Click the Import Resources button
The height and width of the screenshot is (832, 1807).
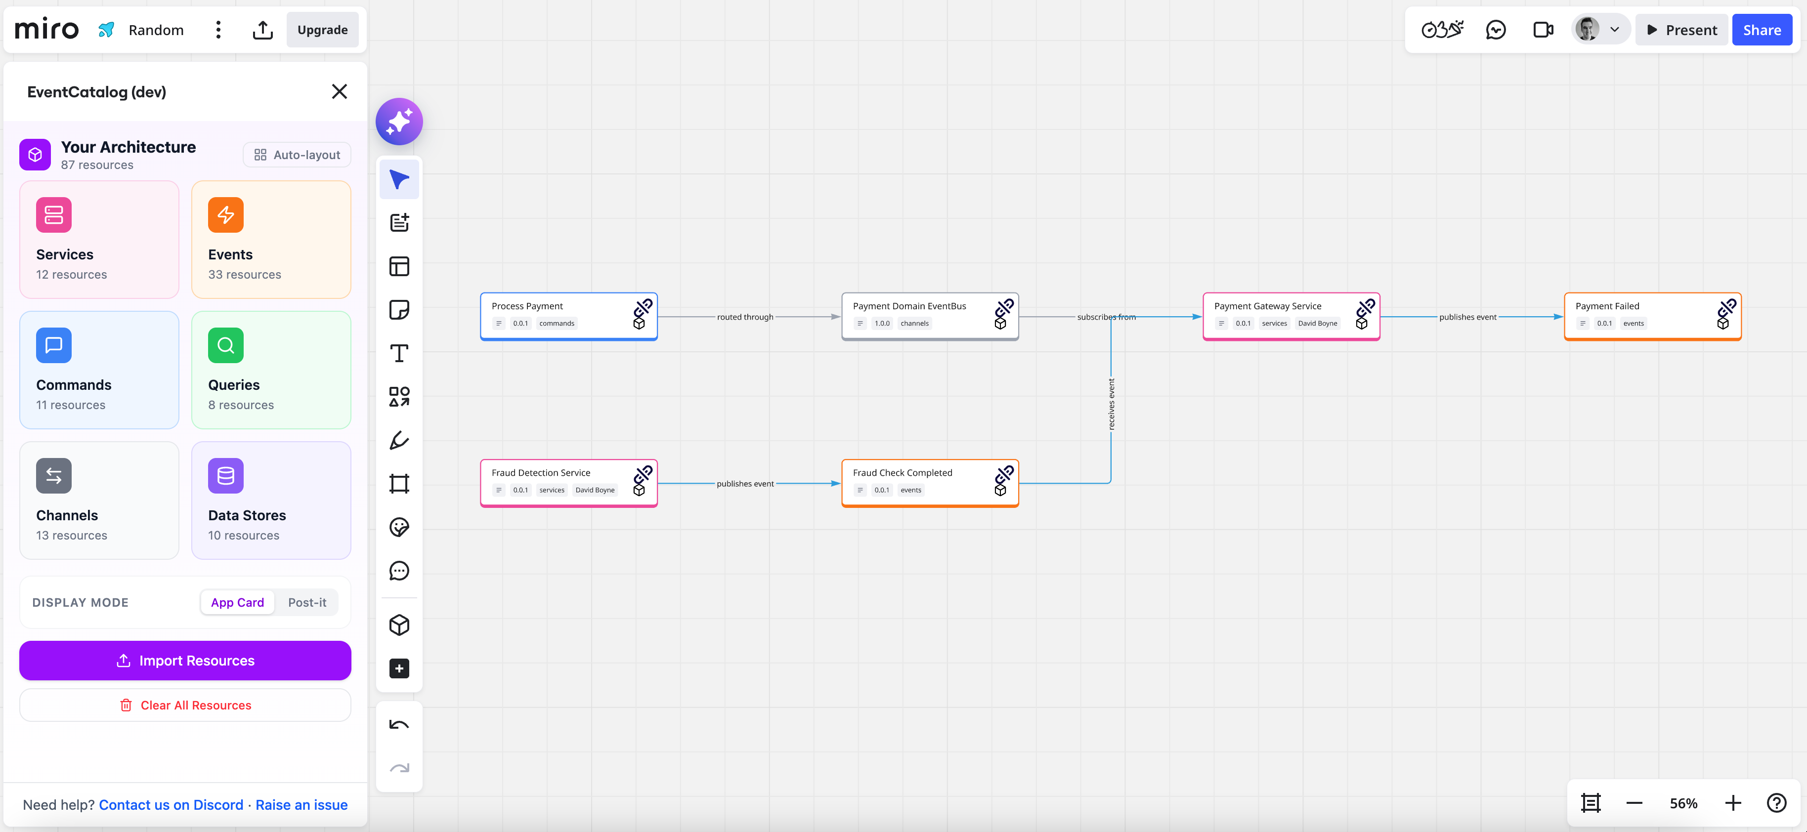[184, 660]
